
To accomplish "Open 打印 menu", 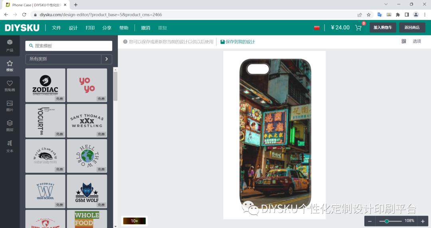I will pos(90,28).
